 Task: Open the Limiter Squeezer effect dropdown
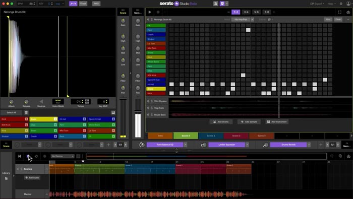click(x=247, y=145)
